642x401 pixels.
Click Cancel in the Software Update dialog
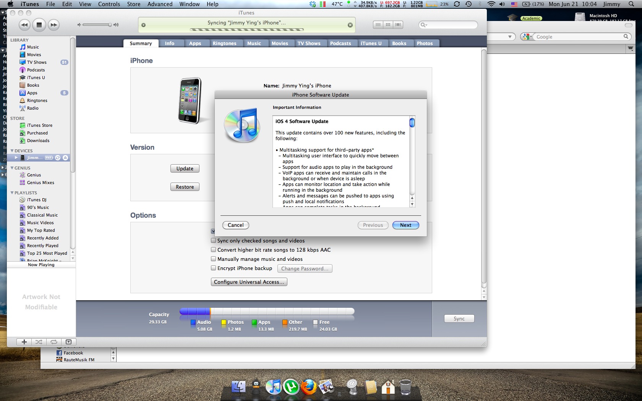pyautogui.click(x=236, y=225)
